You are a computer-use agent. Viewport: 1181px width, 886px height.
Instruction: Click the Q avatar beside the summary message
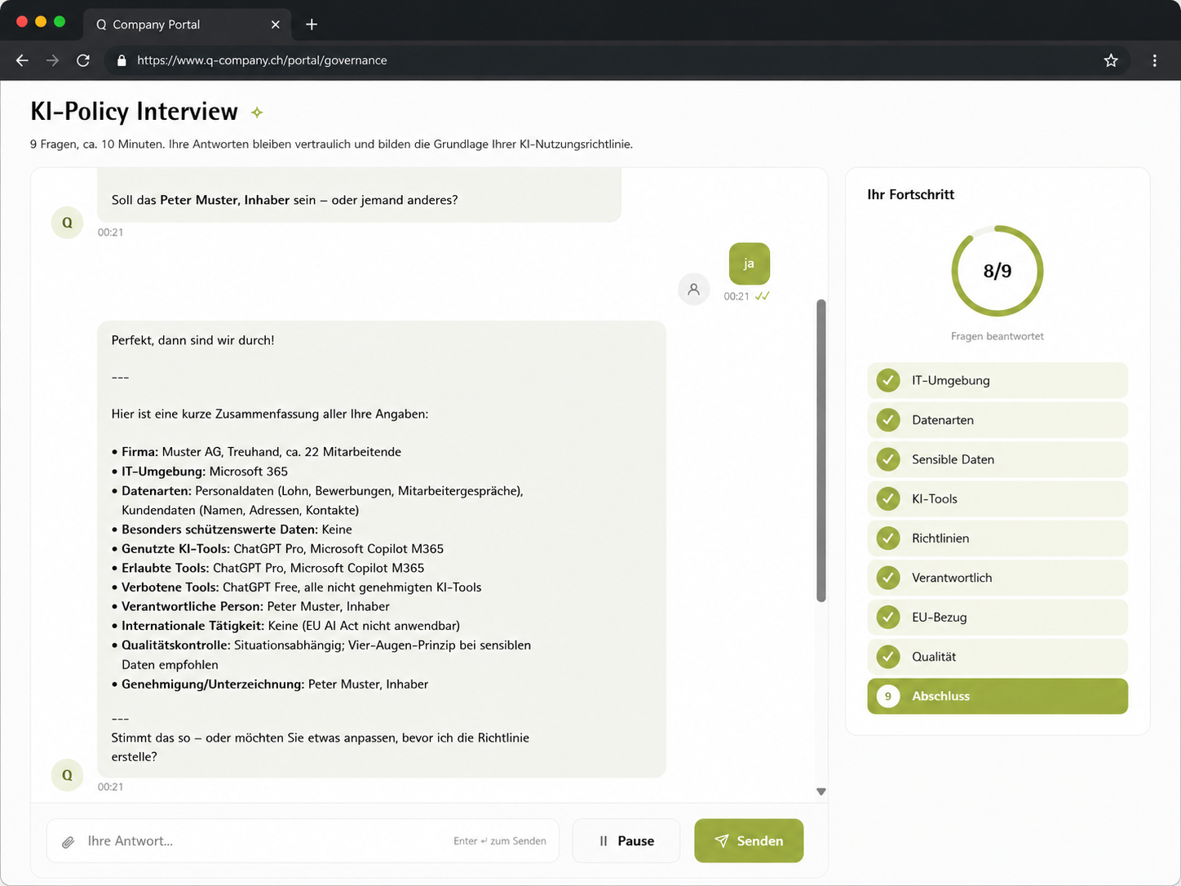click(67, 775)
